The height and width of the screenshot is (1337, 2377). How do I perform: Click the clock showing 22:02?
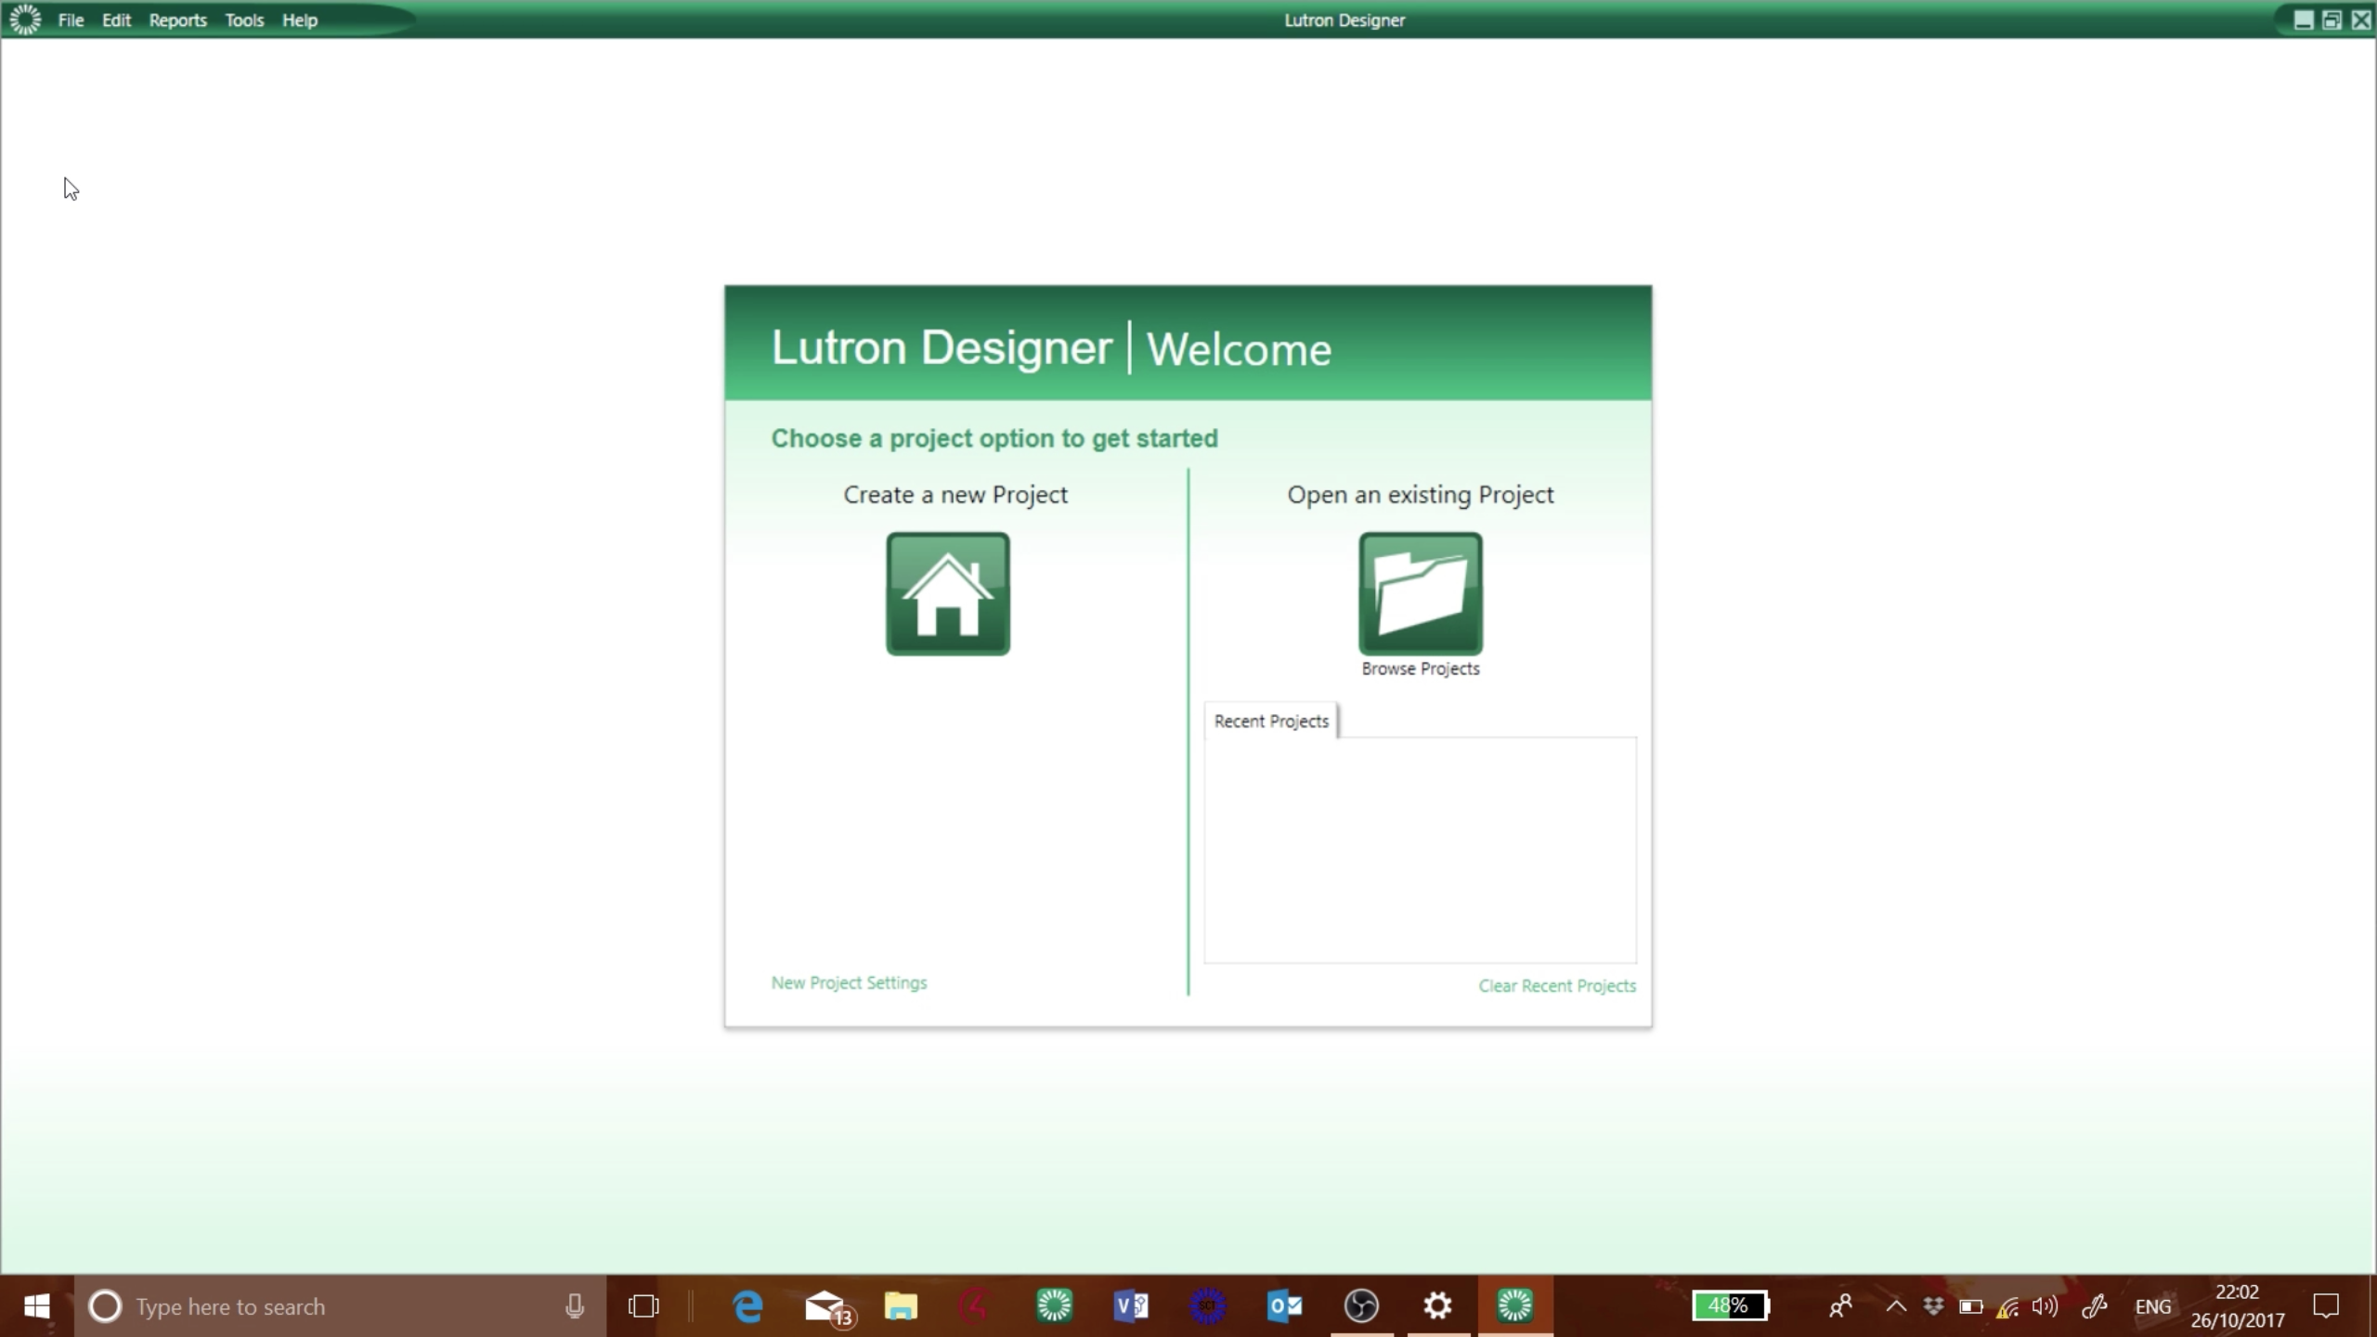click(x=2237, y=1305)
